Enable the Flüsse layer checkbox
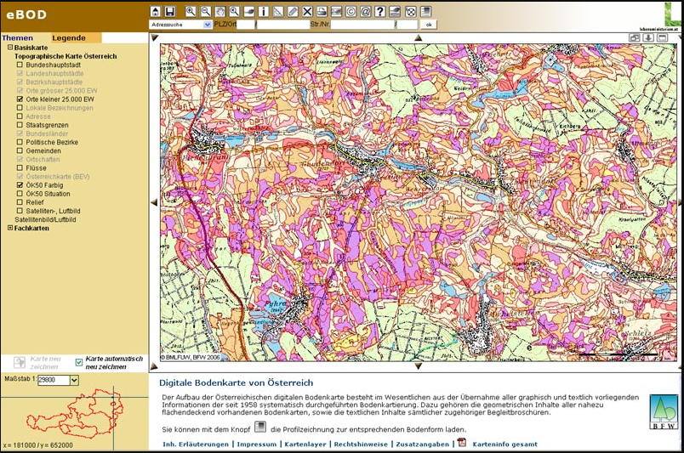 (20, 167)
